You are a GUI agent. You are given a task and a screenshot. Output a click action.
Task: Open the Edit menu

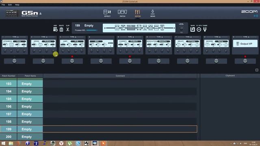pos(10,5)
